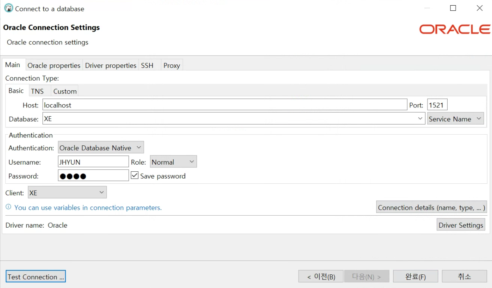Open the Proxy tab
Screen dimensions: 492x288
(172, 66)
